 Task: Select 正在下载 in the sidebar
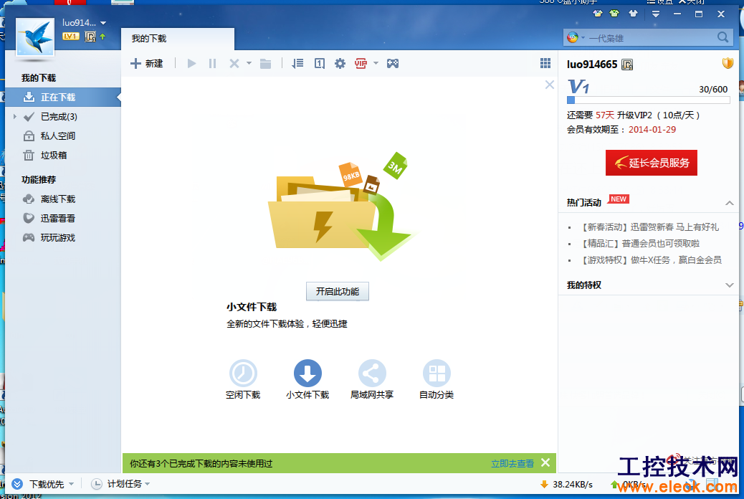pyautogui.click(x=62, y=98)
